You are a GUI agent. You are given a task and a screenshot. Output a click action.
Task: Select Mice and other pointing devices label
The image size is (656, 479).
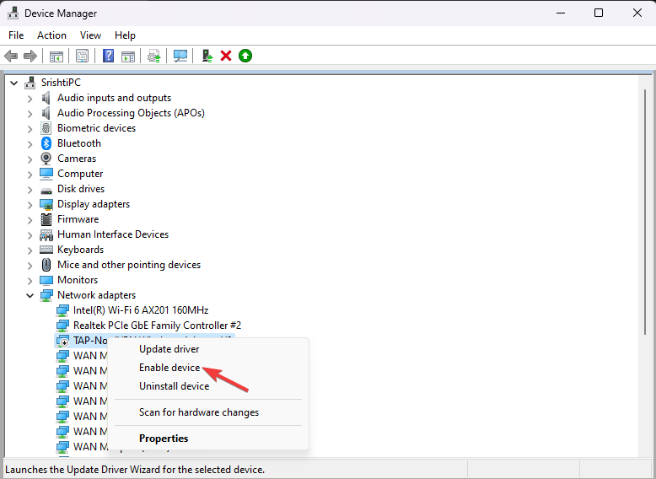click(x=129, y=265)
